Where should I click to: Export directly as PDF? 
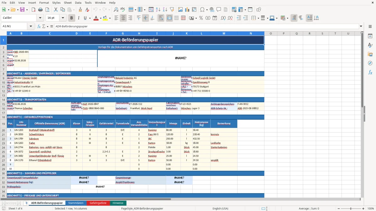(x=33, y=10)
